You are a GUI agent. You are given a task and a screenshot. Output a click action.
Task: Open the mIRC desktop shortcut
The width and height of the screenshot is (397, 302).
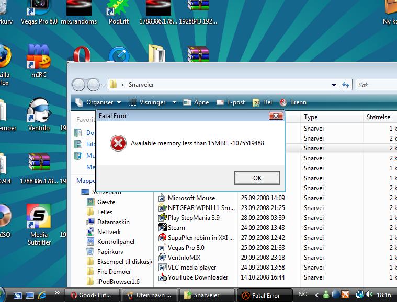[x=39, y=61]
